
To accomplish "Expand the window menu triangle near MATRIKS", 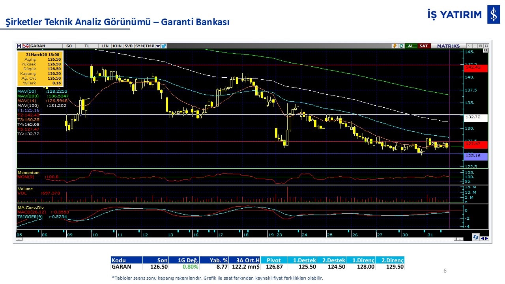I will 469,46.
